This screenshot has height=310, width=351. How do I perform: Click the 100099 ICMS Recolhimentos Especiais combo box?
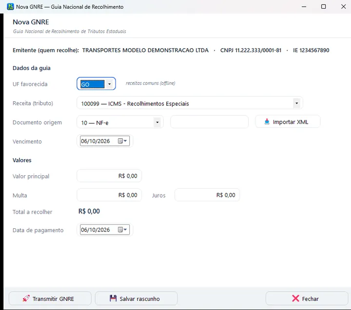pyautogui.click(x=190, y=103)
